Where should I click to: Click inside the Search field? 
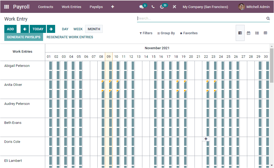pos(187,18)
